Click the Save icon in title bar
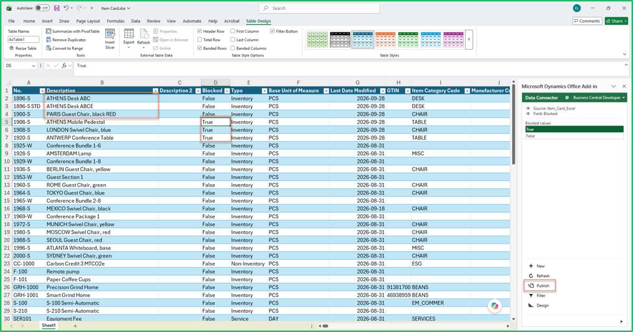The width and height of the screenshot is (633, 332). (x=57, y=8)
